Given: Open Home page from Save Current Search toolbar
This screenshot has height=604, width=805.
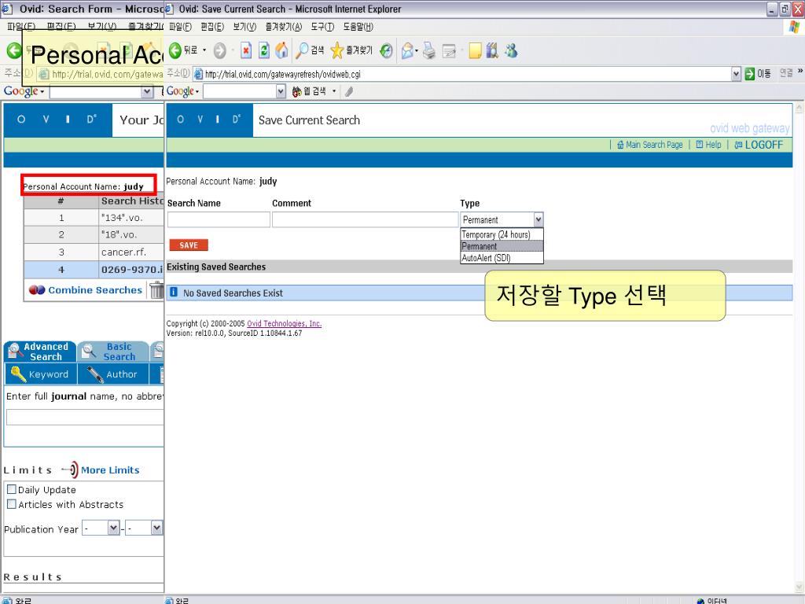Looking at the screenshot, I should pyautogui.click(x=281, y=50).
